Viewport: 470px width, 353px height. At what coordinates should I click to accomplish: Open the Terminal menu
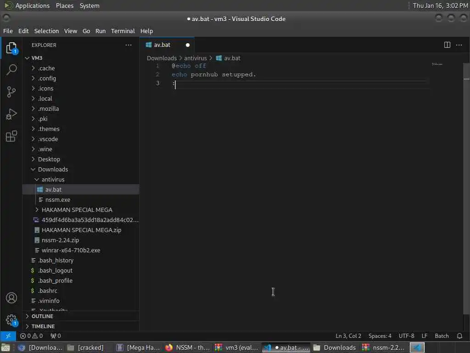123,31
